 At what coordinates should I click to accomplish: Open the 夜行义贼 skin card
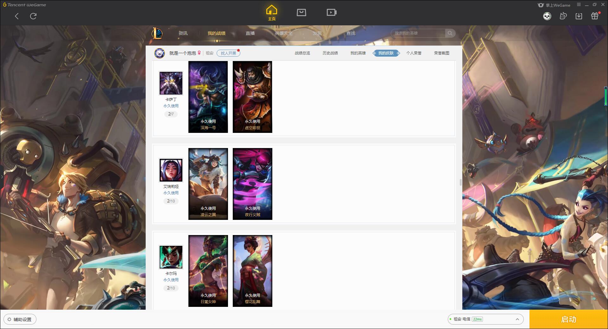pos(252,184)
